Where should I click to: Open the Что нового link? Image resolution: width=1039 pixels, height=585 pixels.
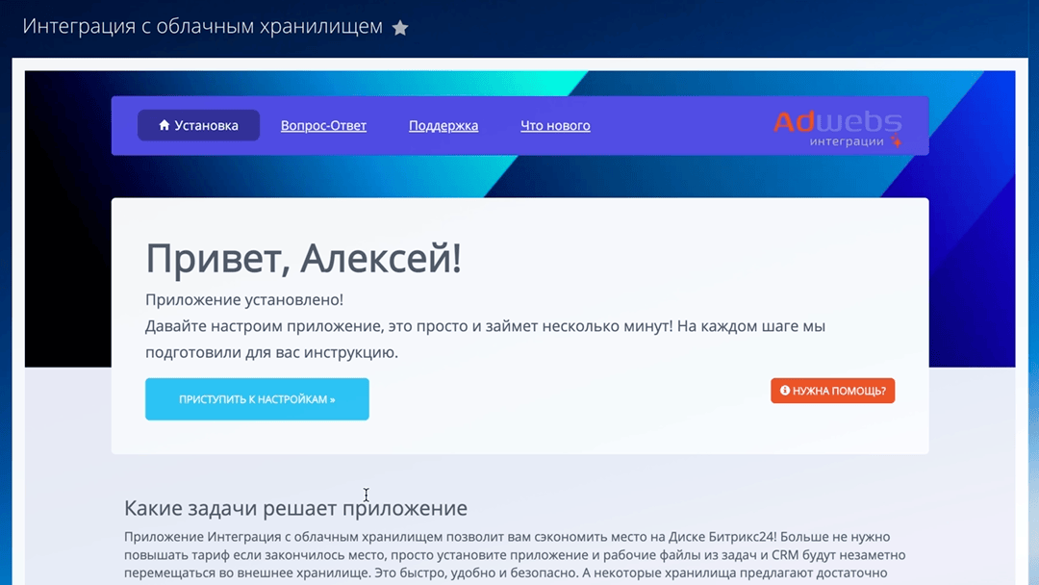pyautogui.click(x=555, y=126)
